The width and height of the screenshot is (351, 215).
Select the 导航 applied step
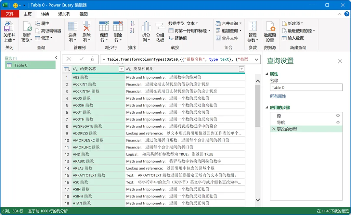[306, 122]
